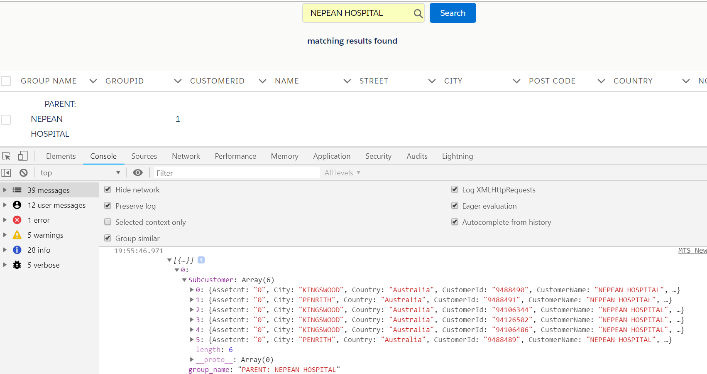
Task: Expand the 1 error group
Action: (x=5, y=220)
